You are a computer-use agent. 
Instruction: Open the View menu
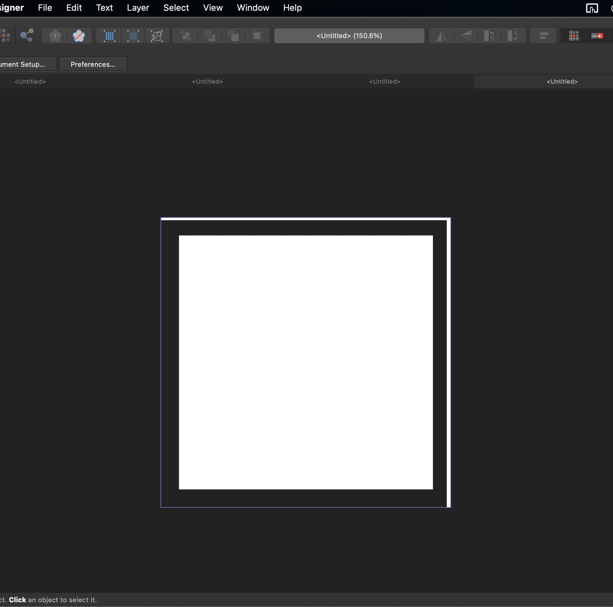click(x=213, y=8)
